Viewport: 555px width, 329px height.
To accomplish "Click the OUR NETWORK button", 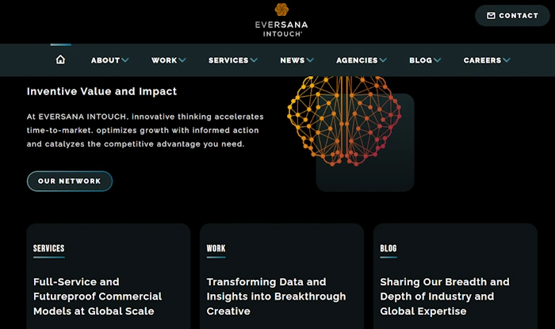I will pos(70,181).
